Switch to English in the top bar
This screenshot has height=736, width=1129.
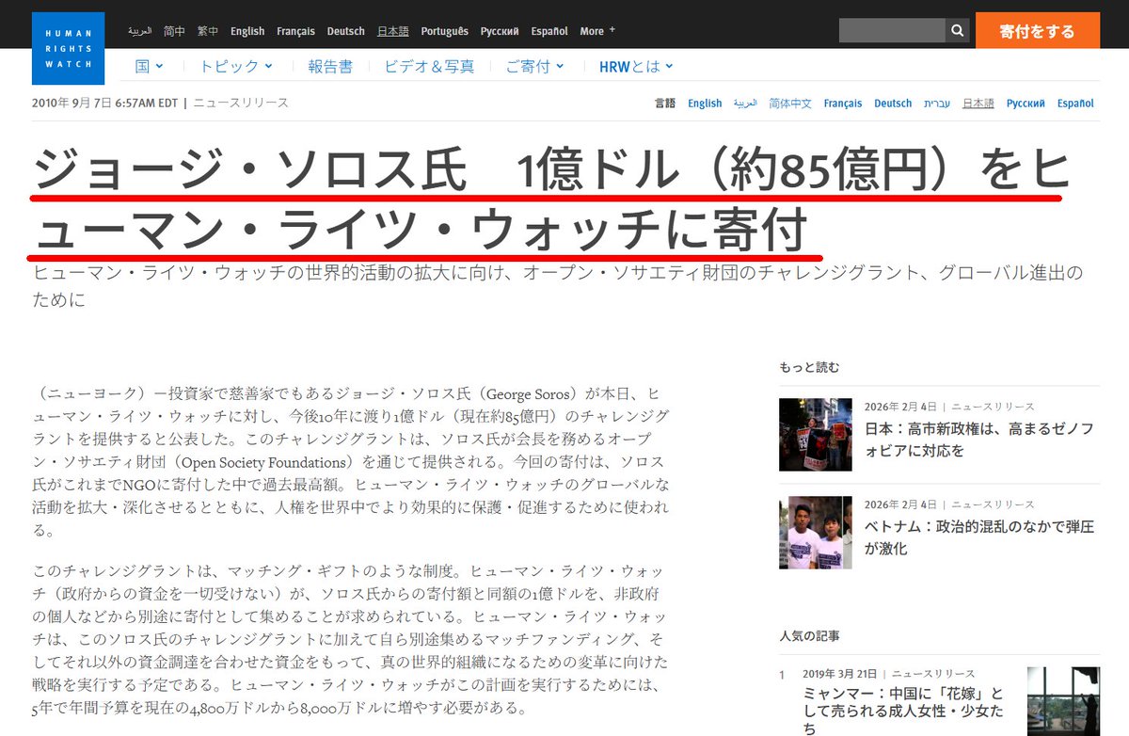pyautogui.click(x=247, y=31)
